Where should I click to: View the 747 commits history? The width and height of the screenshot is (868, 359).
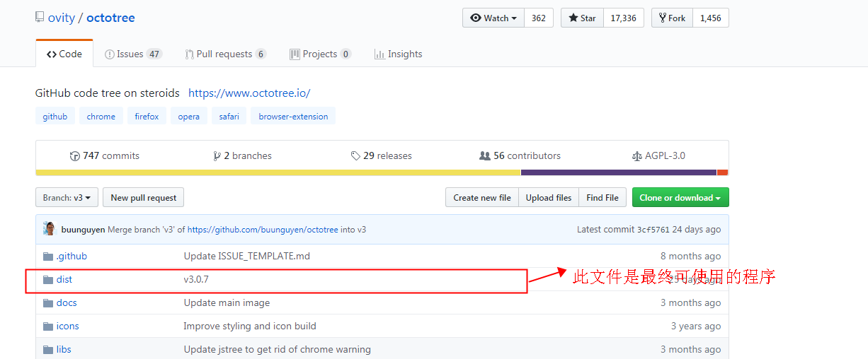[x=105, y=155]
